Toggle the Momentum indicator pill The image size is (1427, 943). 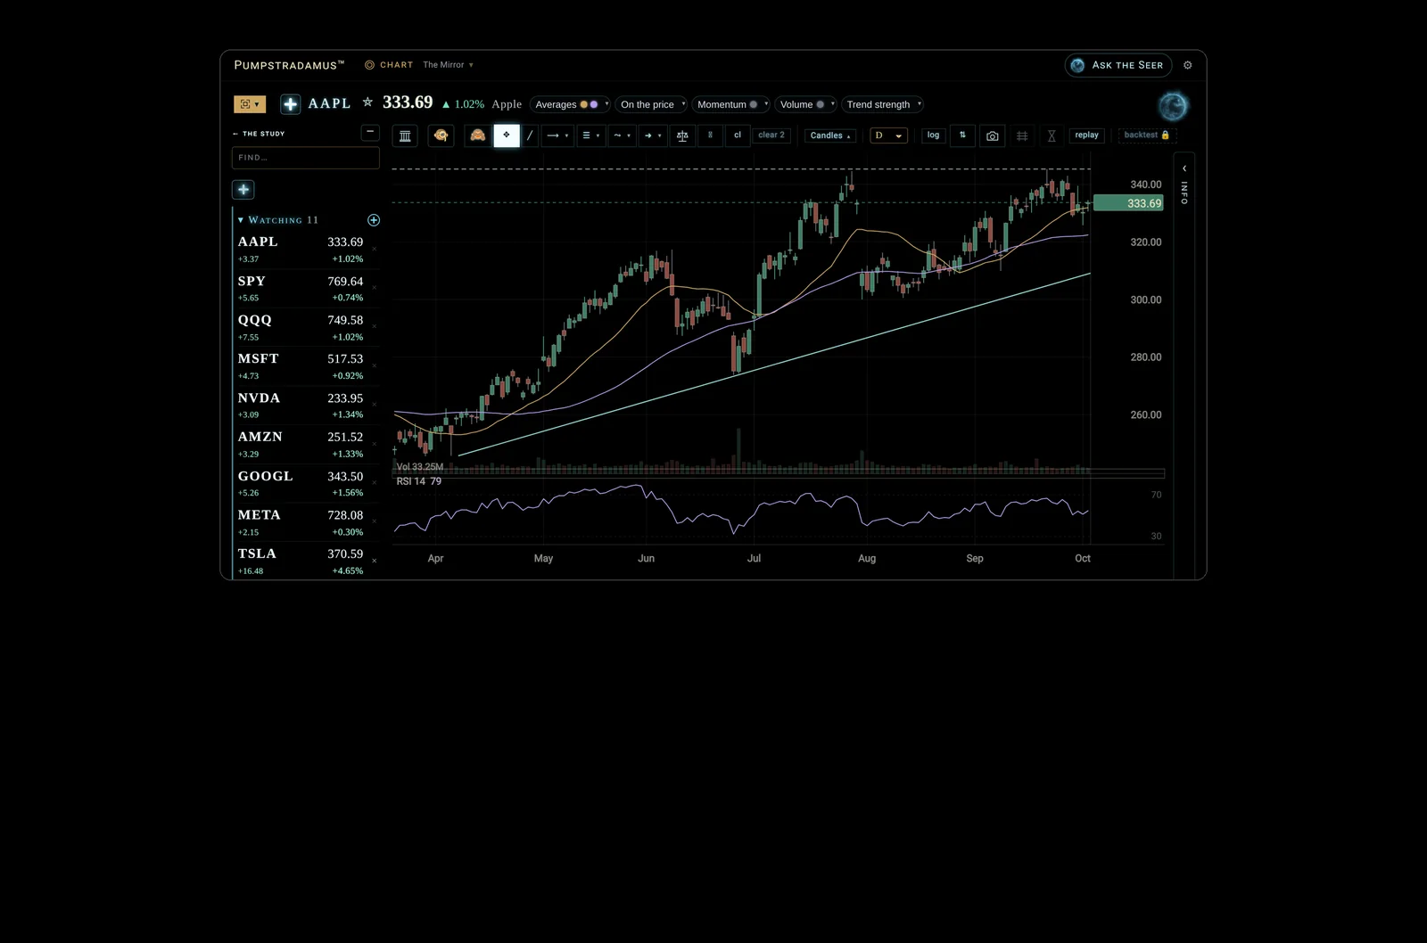(730, 104)
